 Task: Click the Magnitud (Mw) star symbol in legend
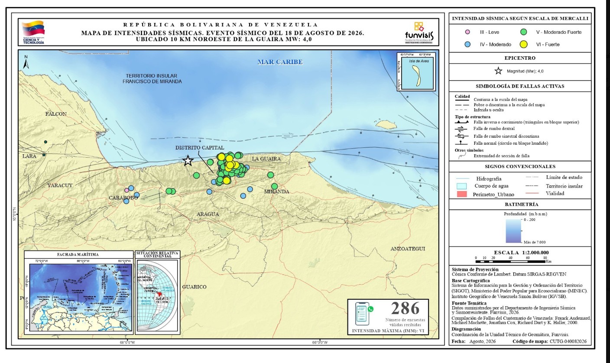(x=498, y=71)
